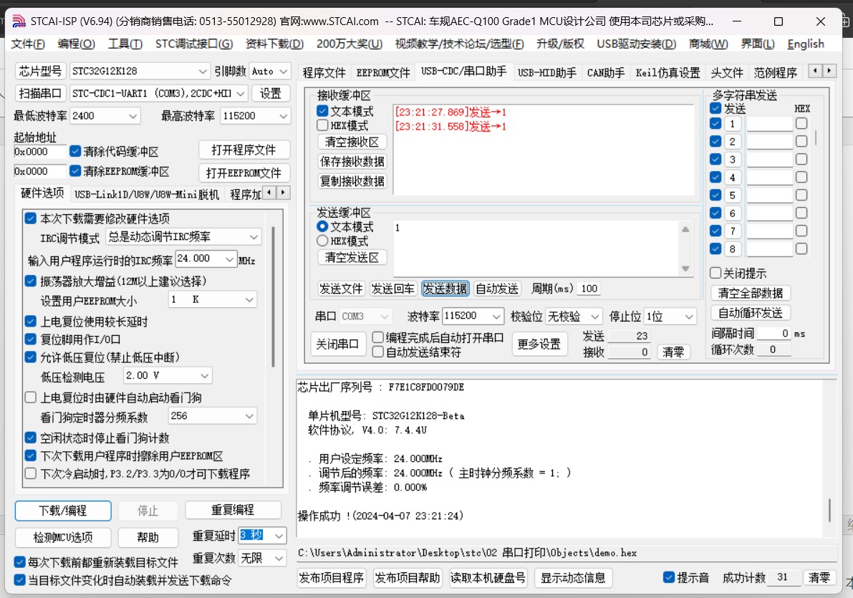853x598 pixels.
Task: Click 发布项目程序 button
Action: 332,577
